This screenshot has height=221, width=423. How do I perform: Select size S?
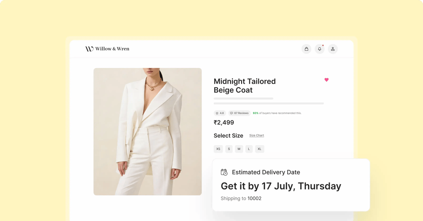point(229,149)
